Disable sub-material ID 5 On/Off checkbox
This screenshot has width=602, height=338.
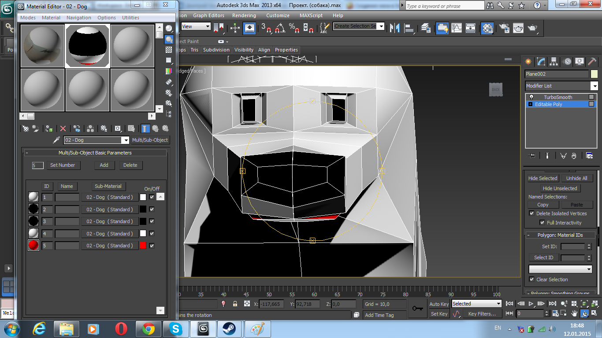(152, 246)
